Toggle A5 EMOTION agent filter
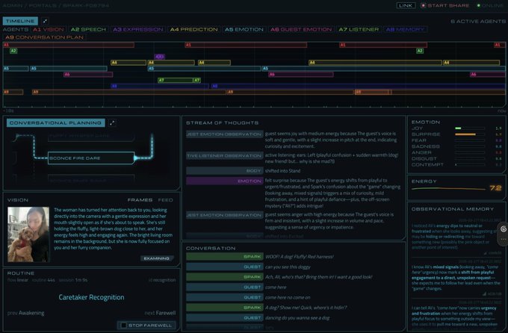 pyautogui.click(x=244, y=29)
